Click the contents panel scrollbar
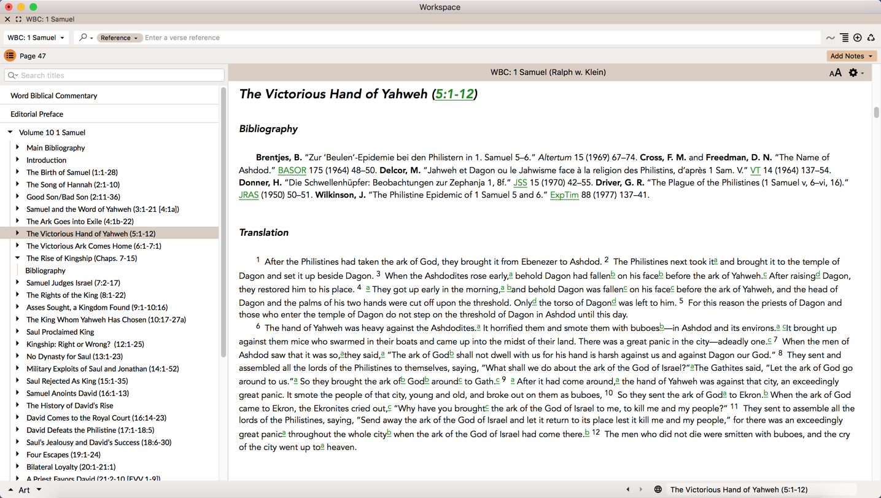881x498 pixels. [223, 222]
